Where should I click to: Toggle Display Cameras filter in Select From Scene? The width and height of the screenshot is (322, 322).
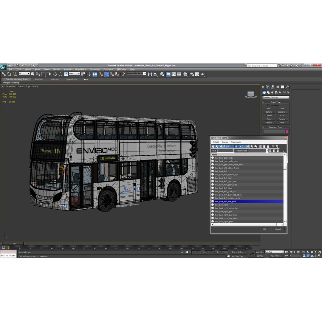[x=225, y=146]
